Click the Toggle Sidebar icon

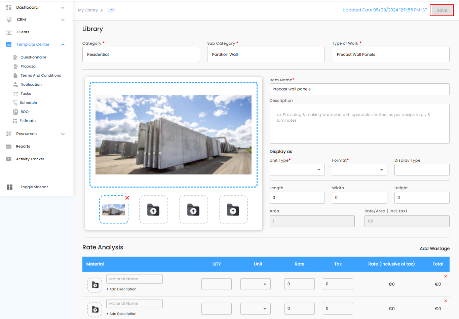(10, 187)
